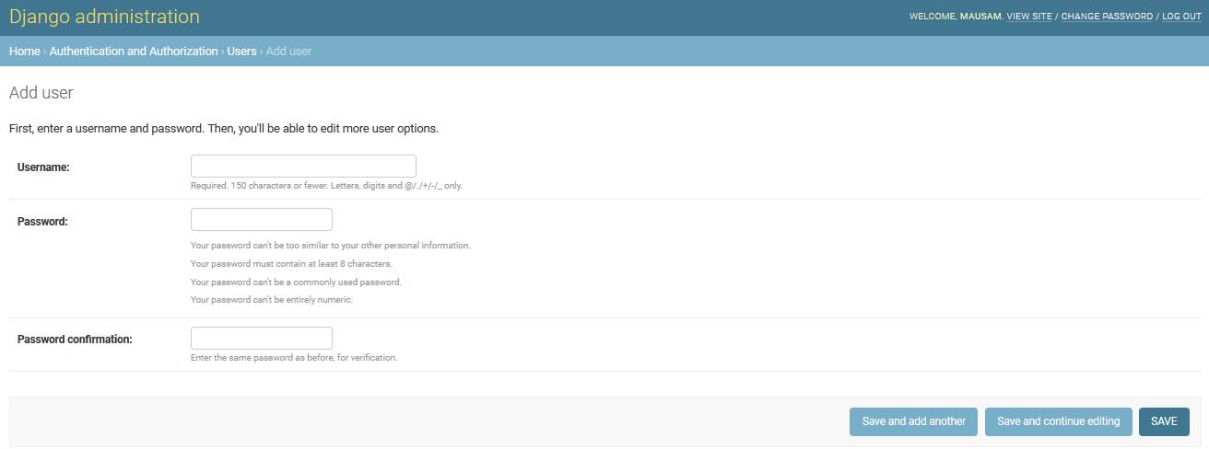The image size is (1209, 449).
Task: Go back to Users breadcrumb link
Action: tap(241, 52)
